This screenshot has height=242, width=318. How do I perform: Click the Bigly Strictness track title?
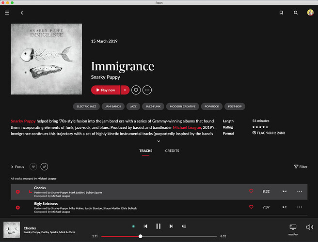pos(46,204)
